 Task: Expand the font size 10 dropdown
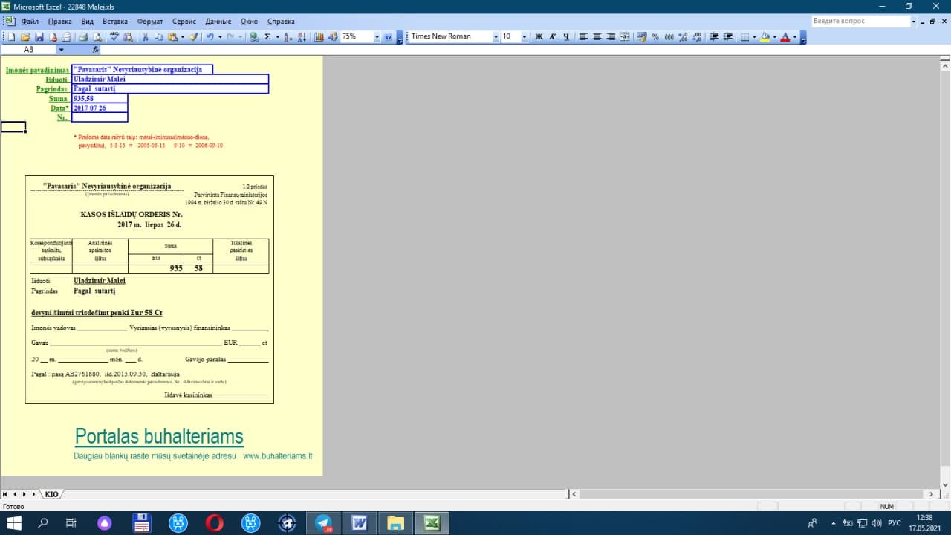point(524,36)
